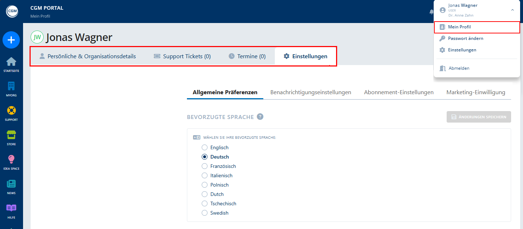Open the Startseite home icon

pyautogui.click(x=11, y=63)
